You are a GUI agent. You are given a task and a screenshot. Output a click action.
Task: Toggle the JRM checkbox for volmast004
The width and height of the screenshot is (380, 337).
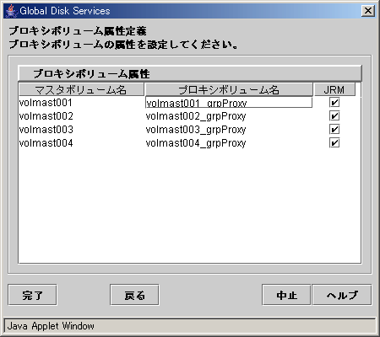334,143
